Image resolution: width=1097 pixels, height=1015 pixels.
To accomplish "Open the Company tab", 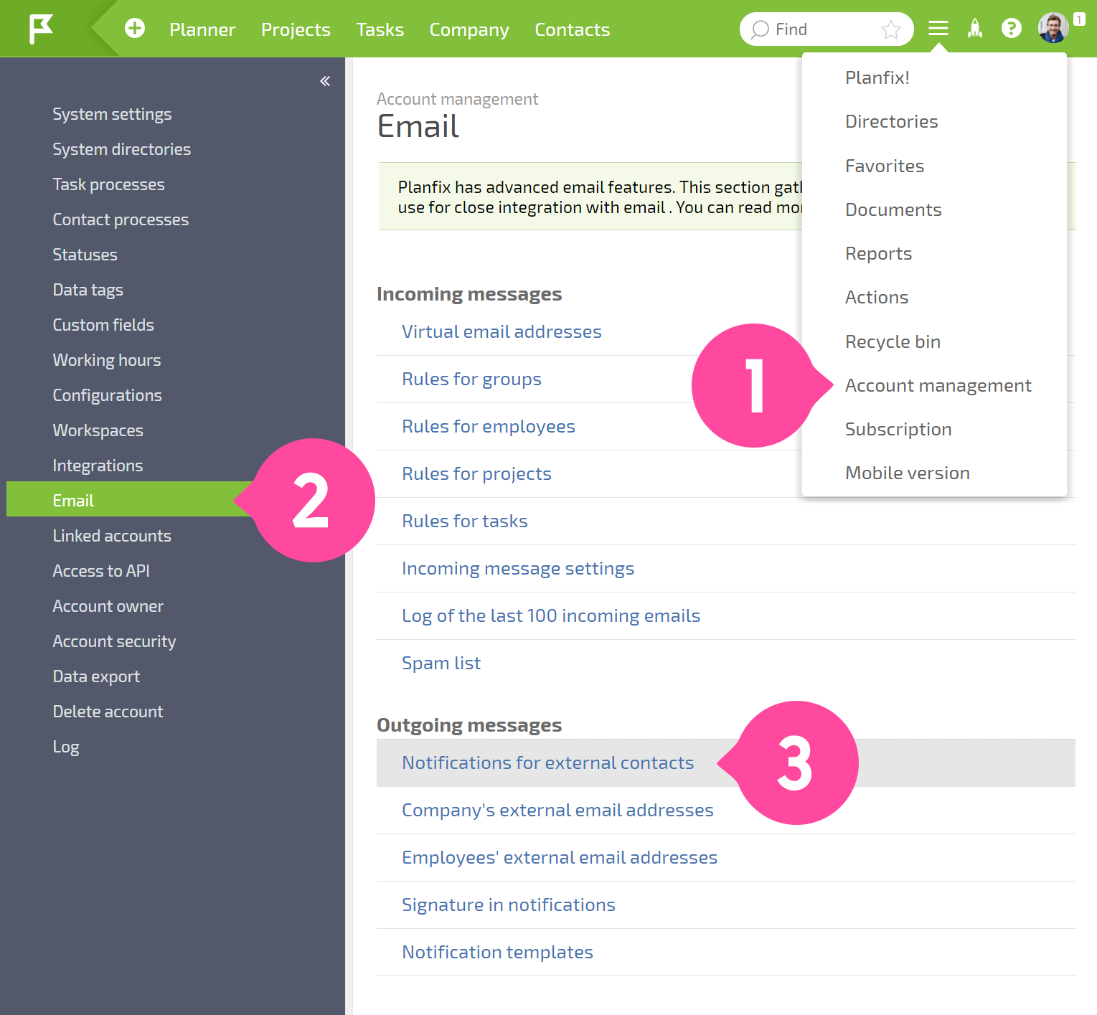I will [x=469, y=29].
